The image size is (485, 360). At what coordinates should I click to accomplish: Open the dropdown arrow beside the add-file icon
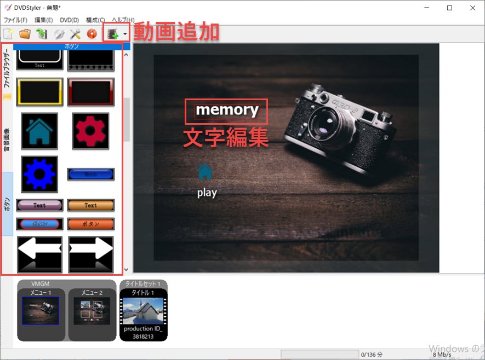[x=125, y=33]
